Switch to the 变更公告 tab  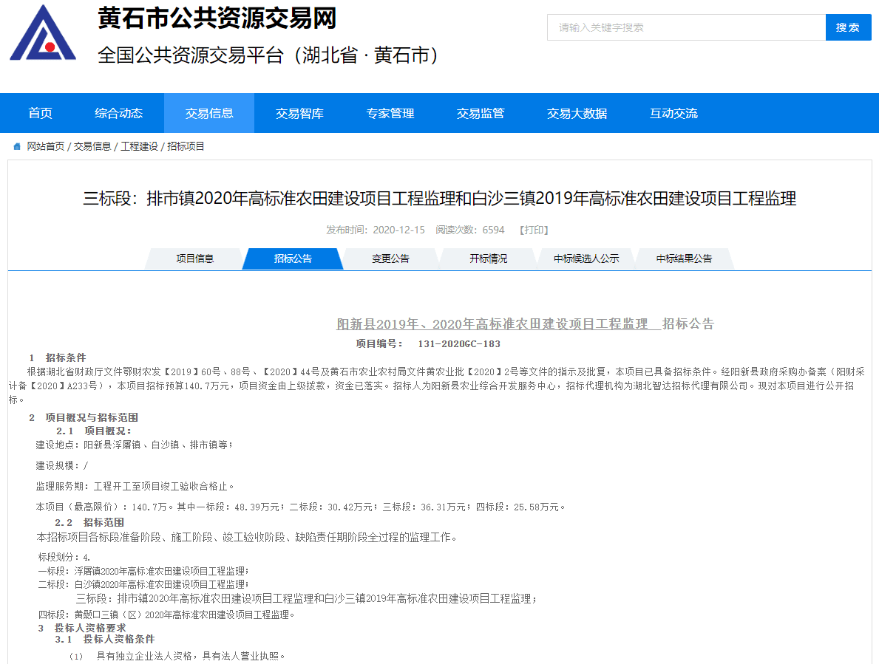(390, 259)
